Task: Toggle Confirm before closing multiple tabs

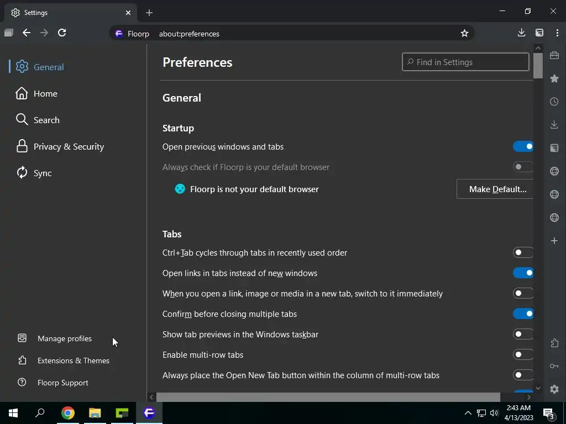Action: click(x=523, y=314)
